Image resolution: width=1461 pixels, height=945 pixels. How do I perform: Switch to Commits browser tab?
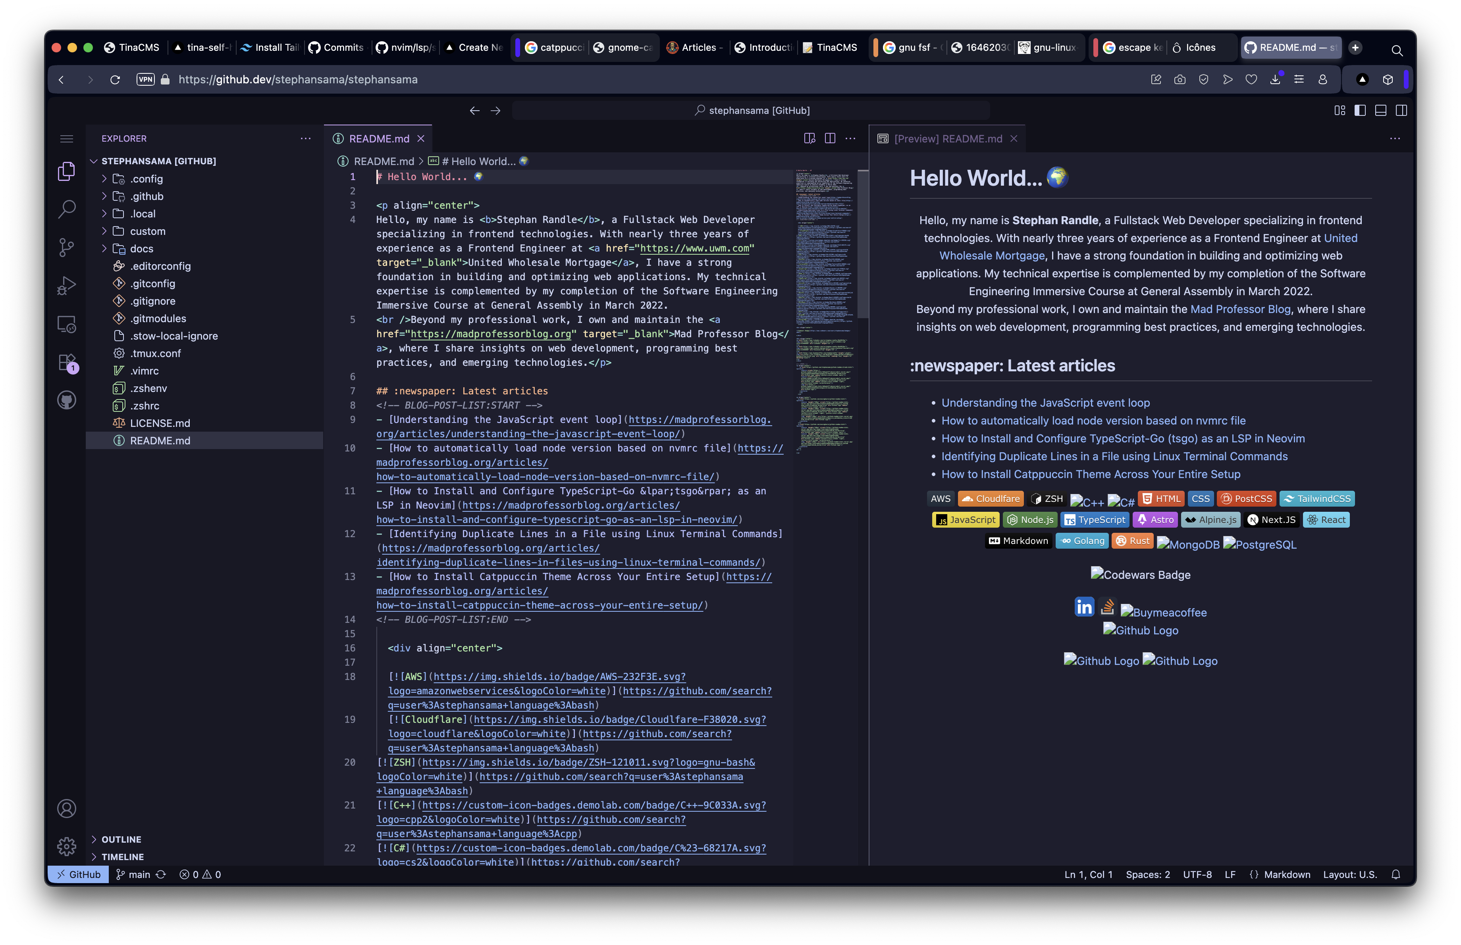click(x=336, y=47)
